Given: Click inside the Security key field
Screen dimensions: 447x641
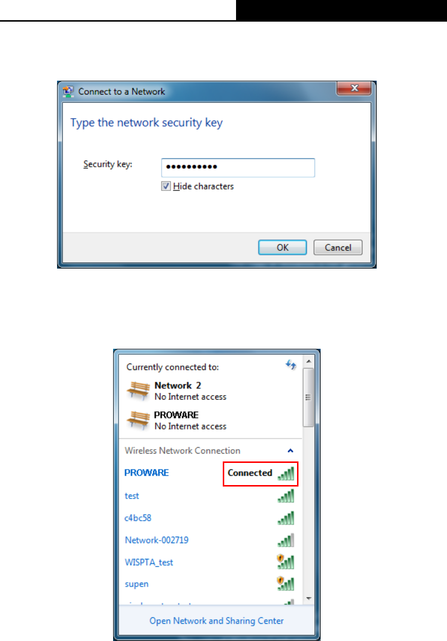Looking at the screenshot, I should click(238, 167).
